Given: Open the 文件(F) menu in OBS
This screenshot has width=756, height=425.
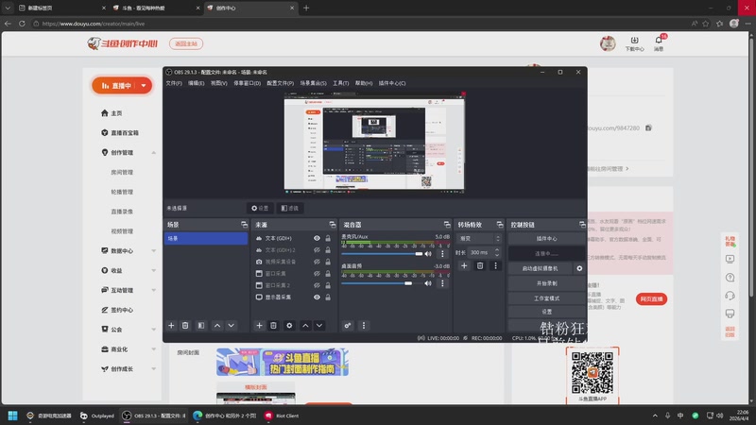Looking at the screenshot, I should coord(174,83).
